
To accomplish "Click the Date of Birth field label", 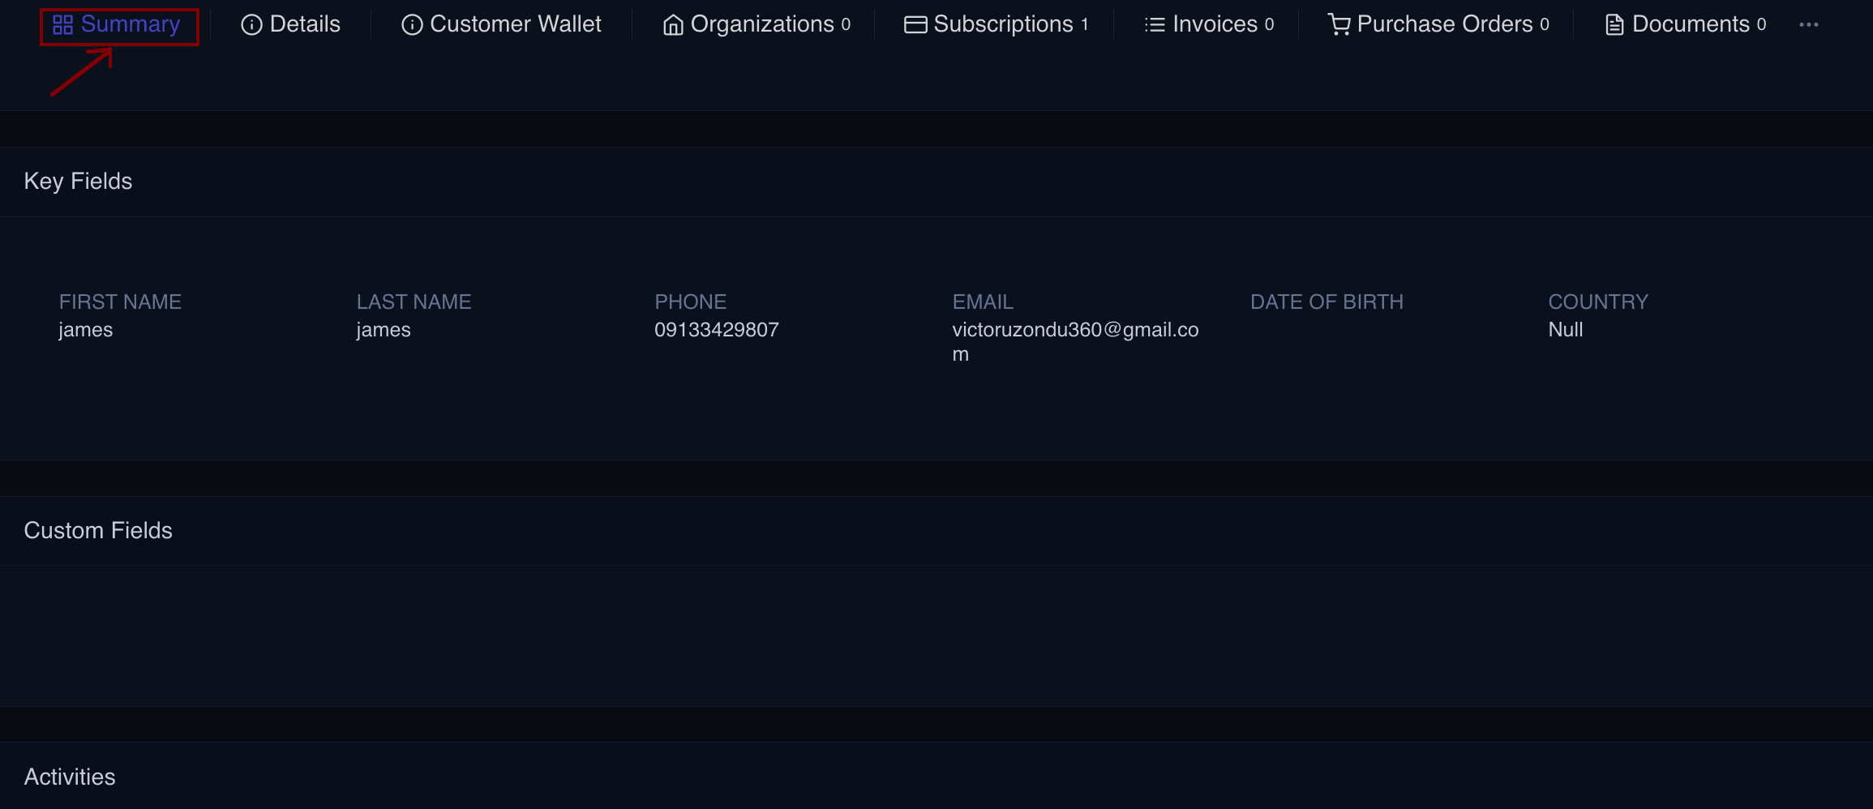I will pyautogui.click(x=1327, y=302).
